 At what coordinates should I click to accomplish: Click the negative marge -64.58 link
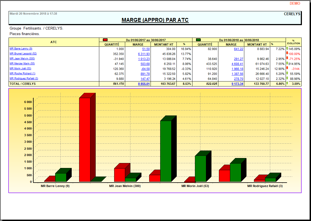145,69
